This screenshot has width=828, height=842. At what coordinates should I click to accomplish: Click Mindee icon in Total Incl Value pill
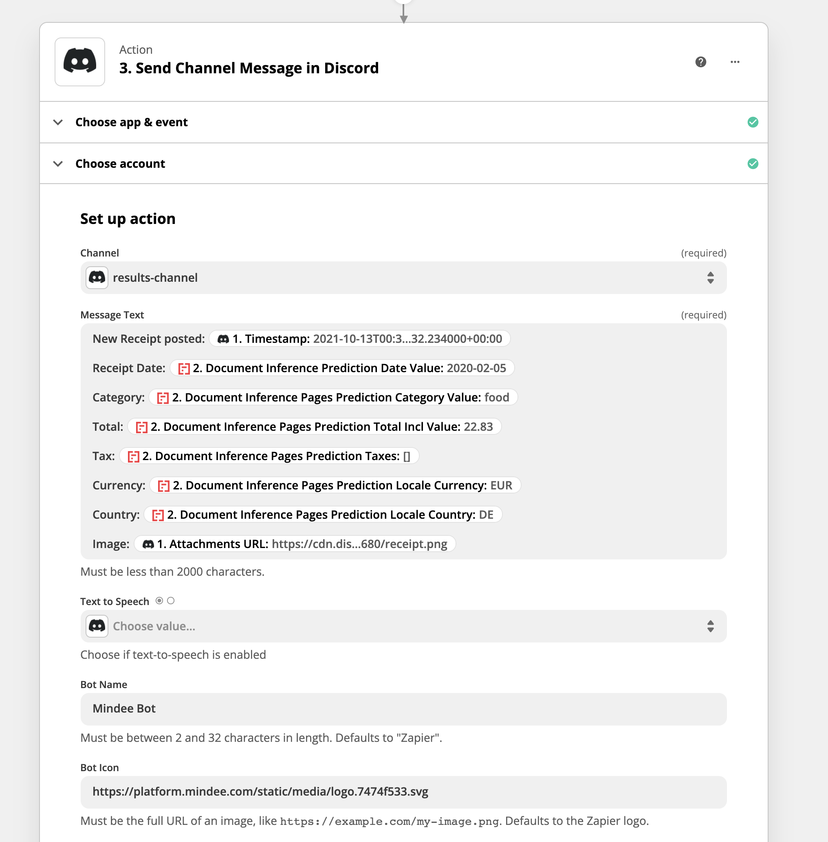coord(141,427)
